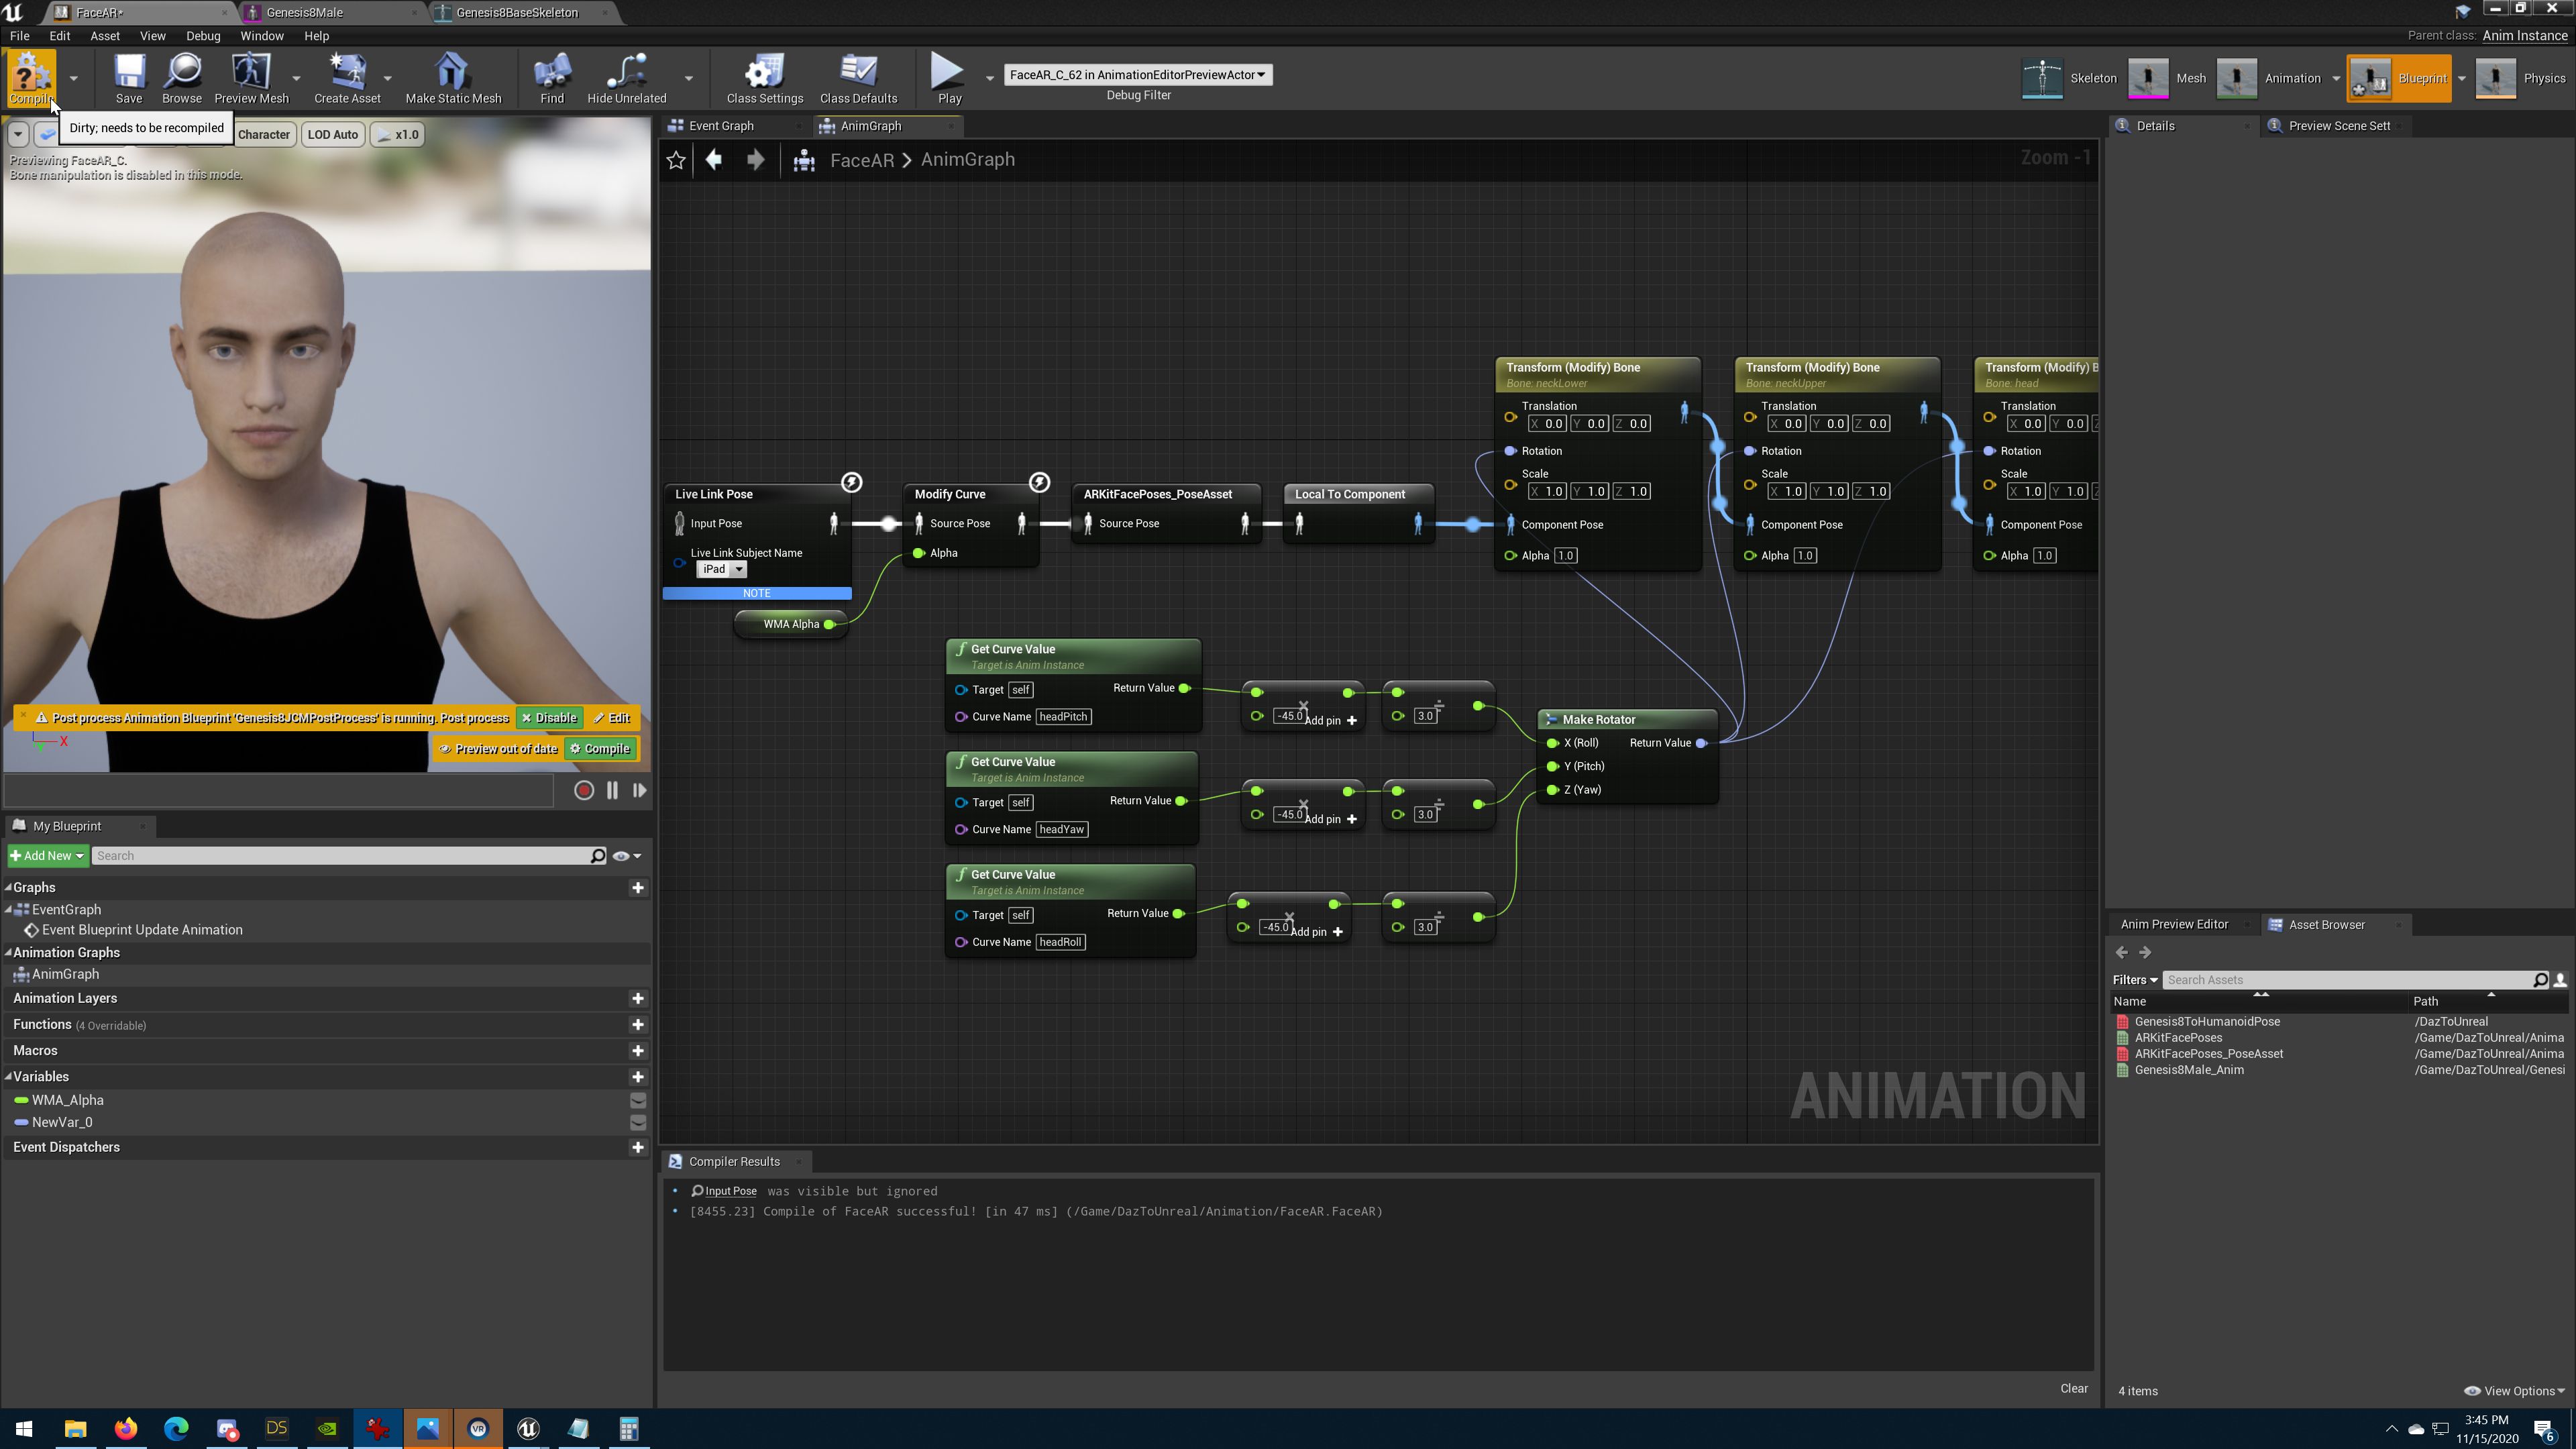This screenshot has height=1449, width=2576.
Task: Switch to Genesis8Male tab
Action: tap(304, 13)
